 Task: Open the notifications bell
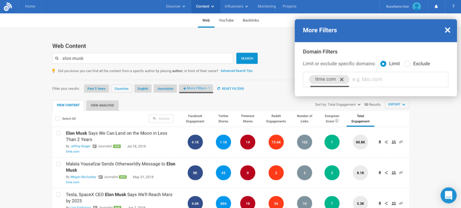coord(436,6)
